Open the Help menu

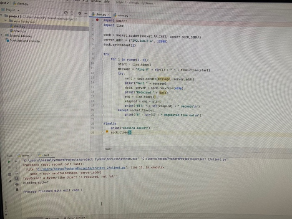click(107, 2)
